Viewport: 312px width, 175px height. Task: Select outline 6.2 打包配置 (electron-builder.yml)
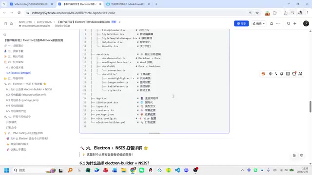click(26, 95)
